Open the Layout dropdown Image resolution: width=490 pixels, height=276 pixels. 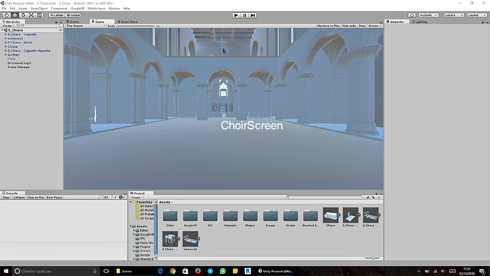pyautogui.click(x=477, y=15)
